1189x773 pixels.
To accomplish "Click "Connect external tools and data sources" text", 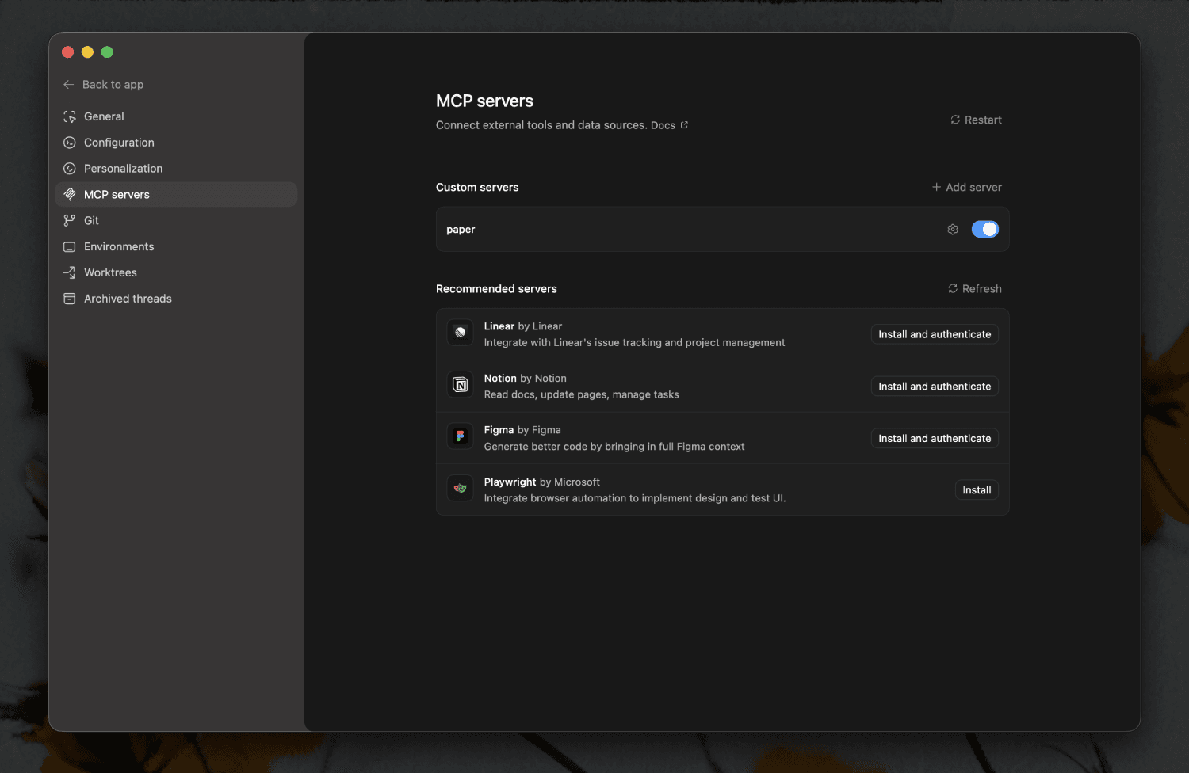I will 541,125.
